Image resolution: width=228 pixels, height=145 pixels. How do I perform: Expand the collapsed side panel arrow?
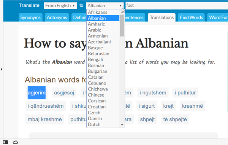[2, 69]
